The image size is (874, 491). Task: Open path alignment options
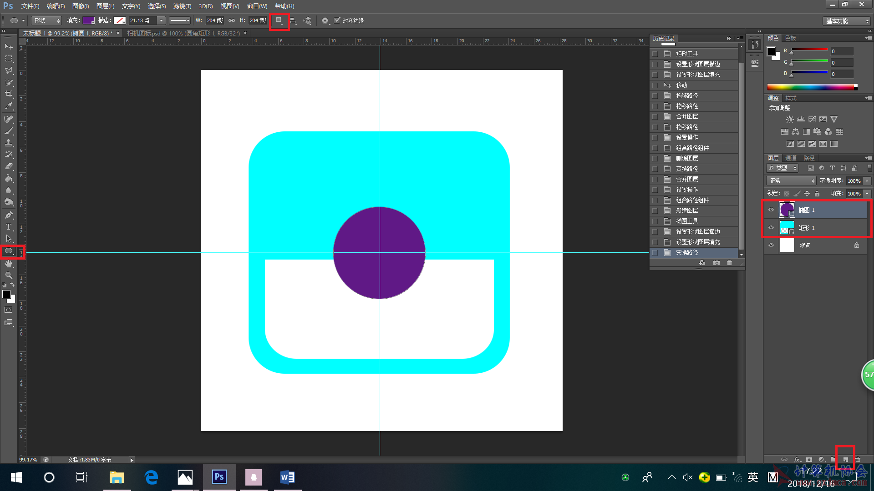293,20
